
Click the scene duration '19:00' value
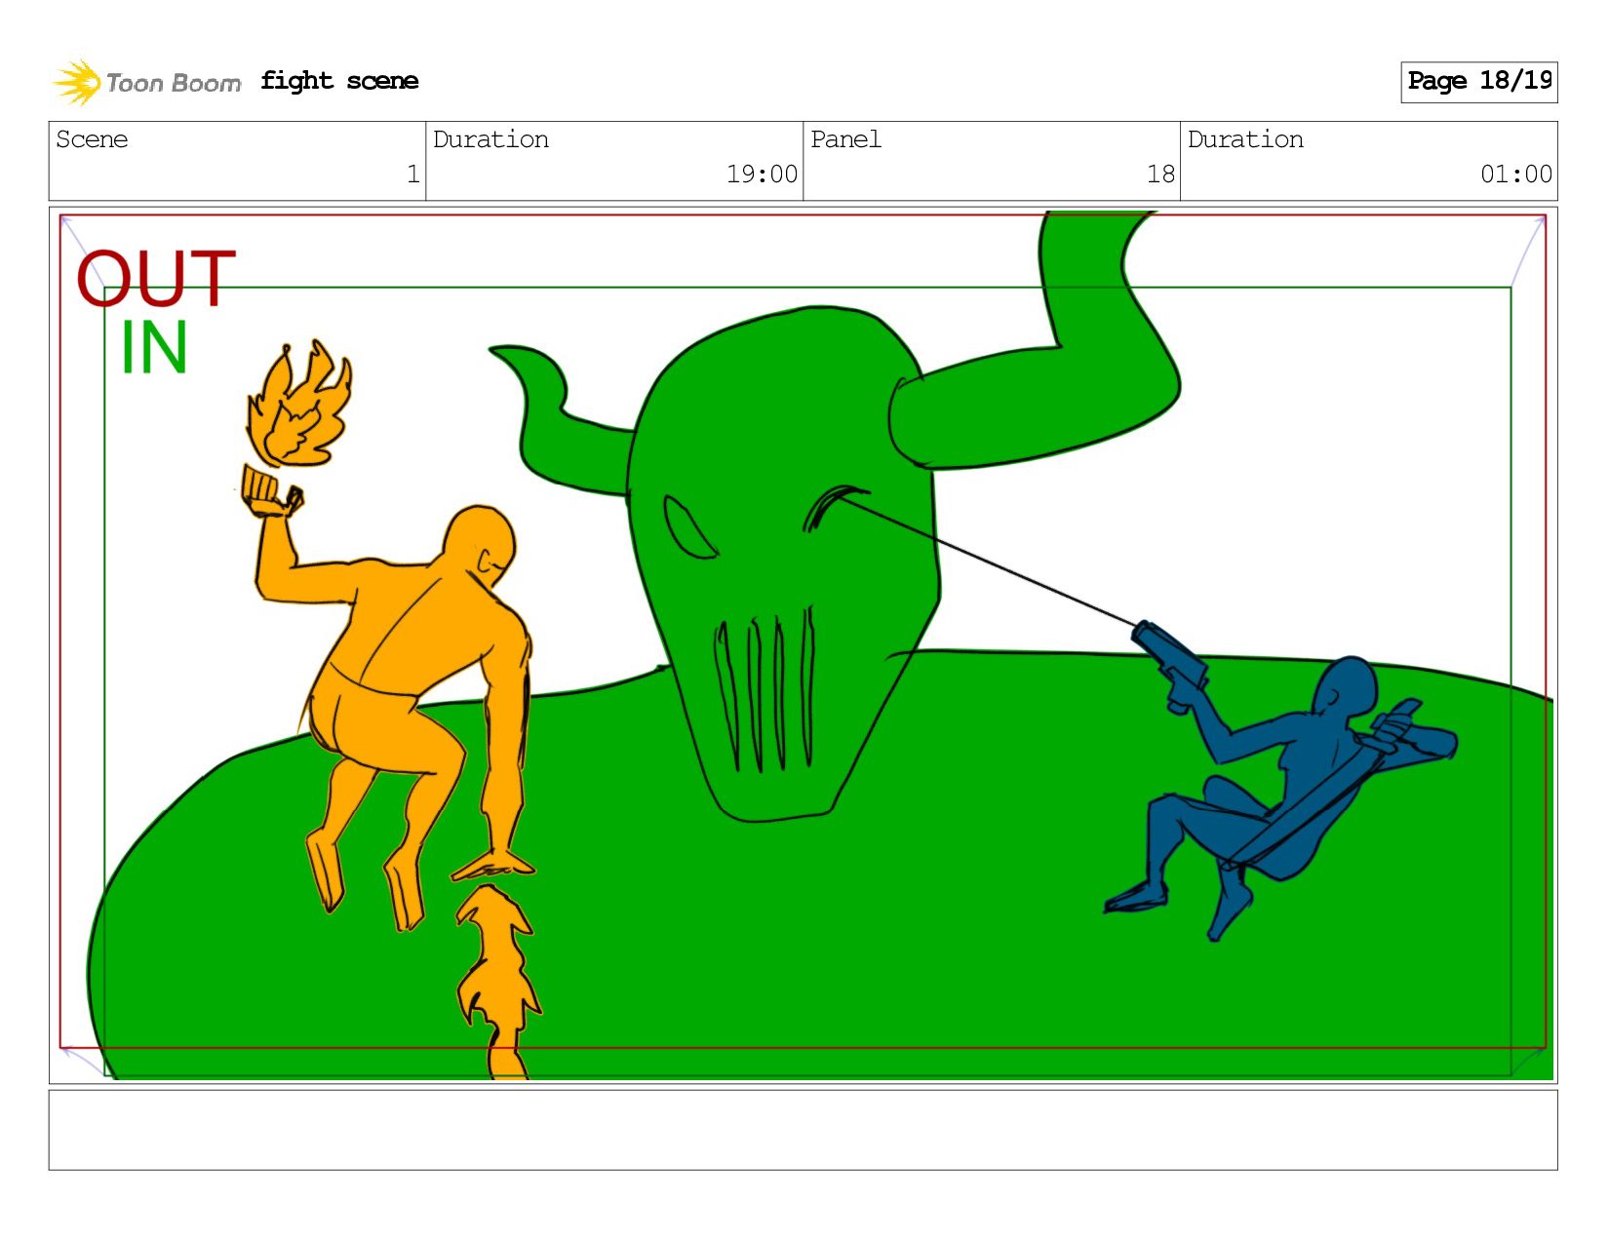tap(762, 175)
